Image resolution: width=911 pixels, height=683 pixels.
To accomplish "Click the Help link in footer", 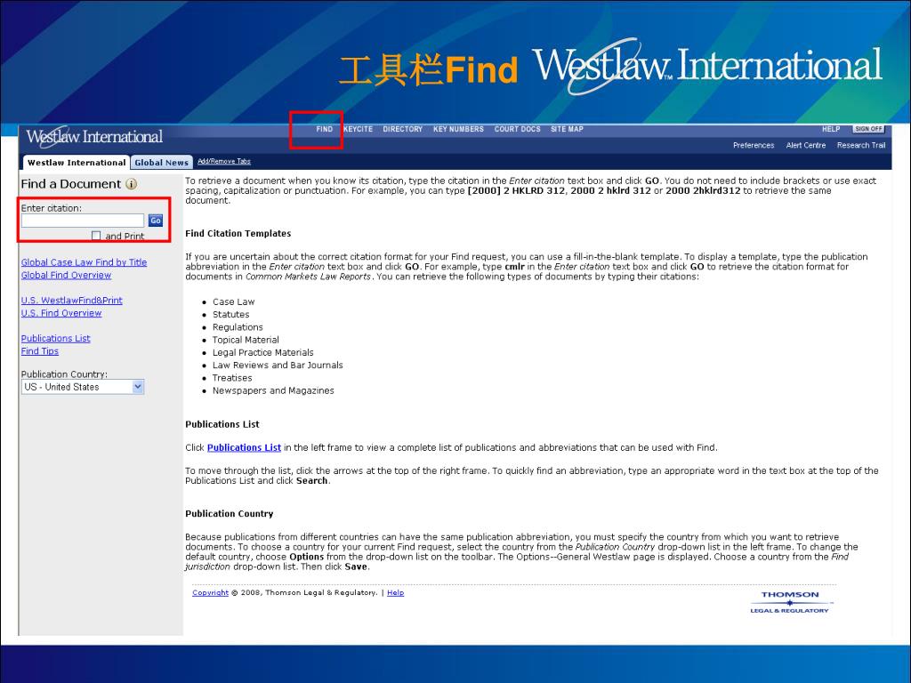I will pos(395,592).
